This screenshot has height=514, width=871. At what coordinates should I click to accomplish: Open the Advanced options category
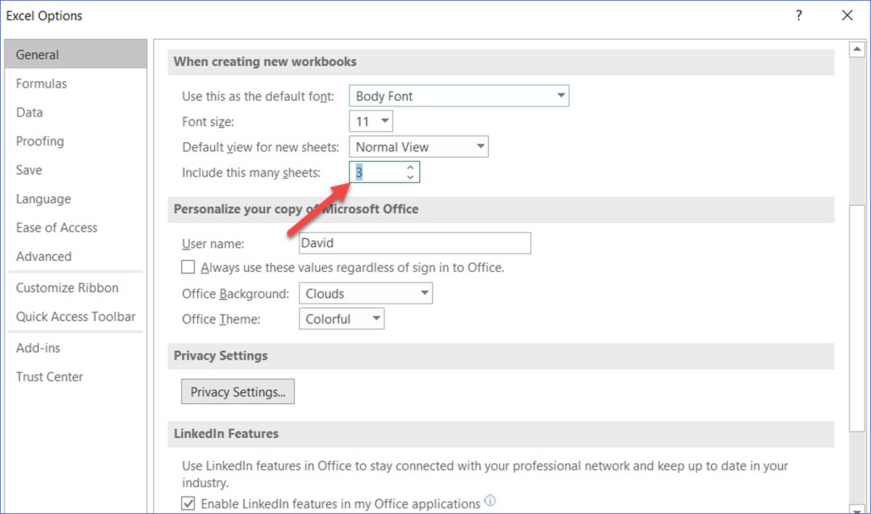(43, 257)
